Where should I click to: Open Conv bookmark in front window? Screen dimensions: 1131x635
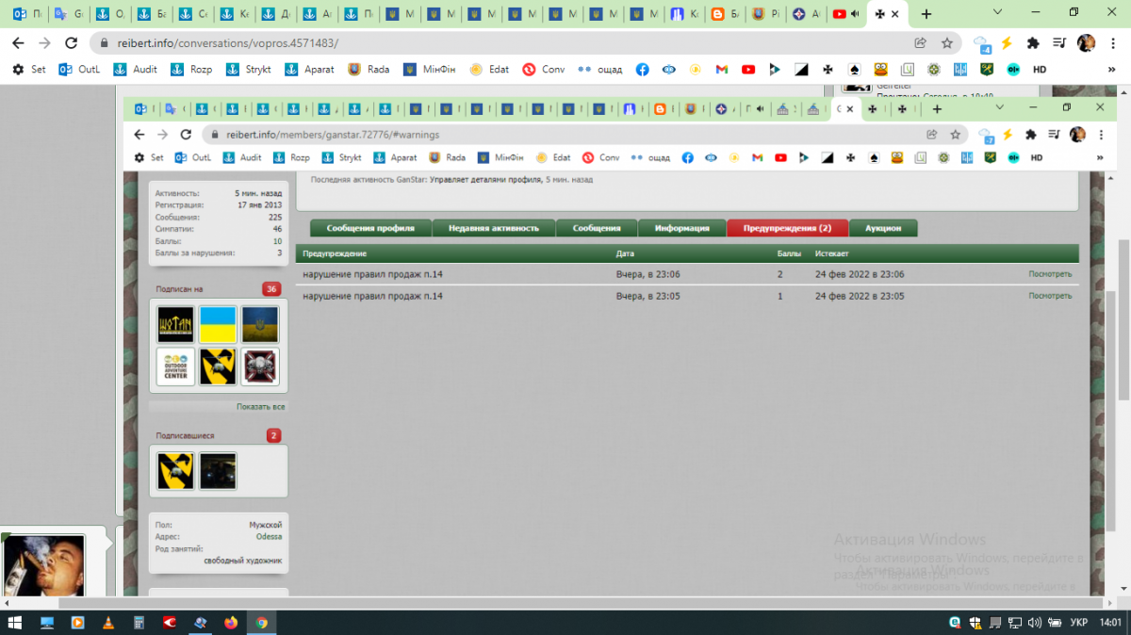601,157
